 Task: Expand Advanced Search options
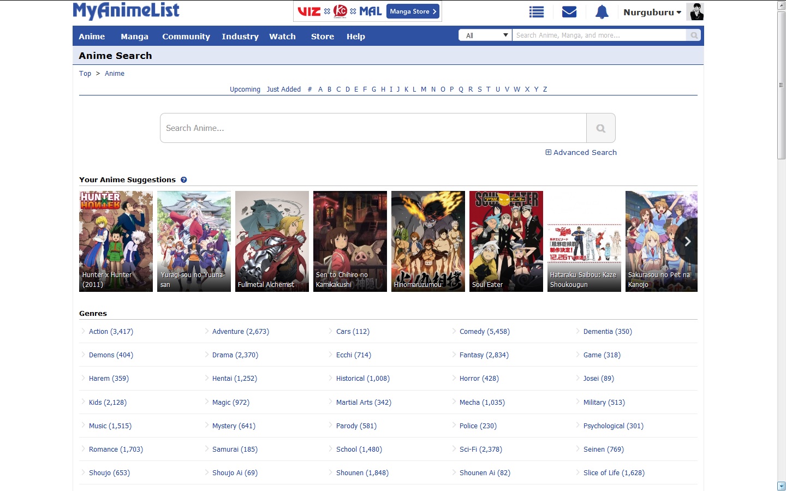[581, 153]
